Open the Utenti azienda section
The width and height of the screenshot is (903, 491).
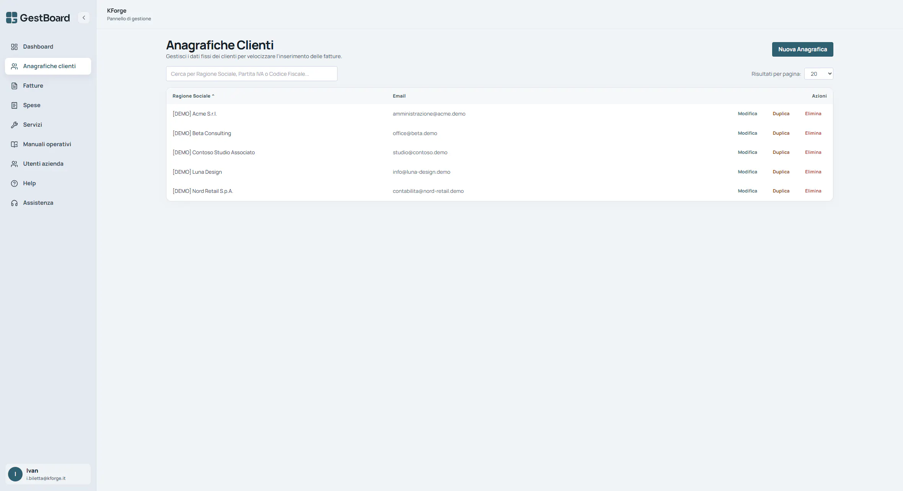click(48, 164)
